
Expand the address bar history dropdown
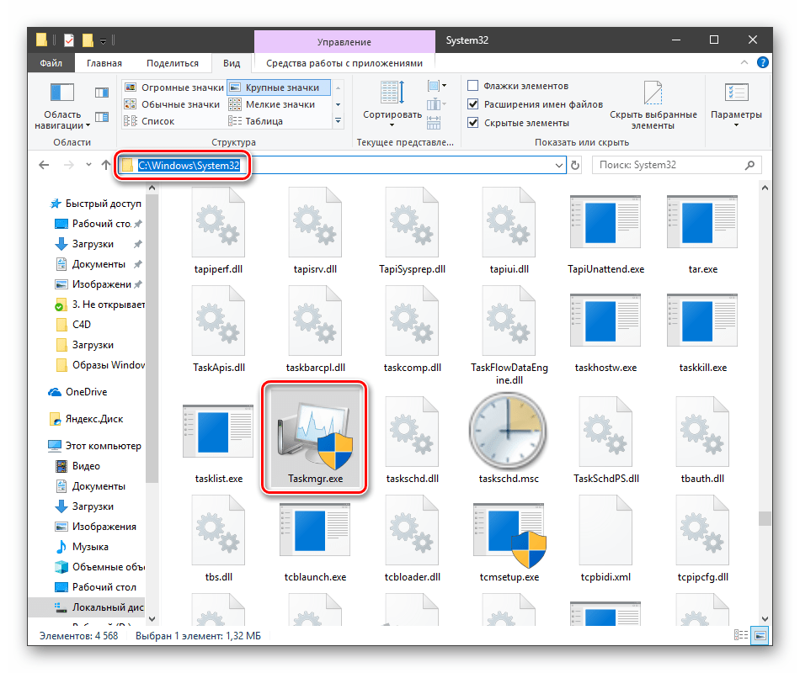click(x=559, y=166)
